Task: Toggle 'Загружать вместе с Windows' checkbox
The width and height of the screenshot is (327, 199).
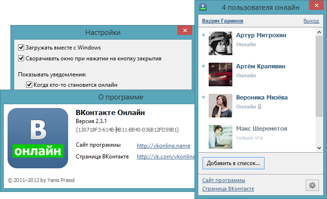Action: tap(21, 48)
